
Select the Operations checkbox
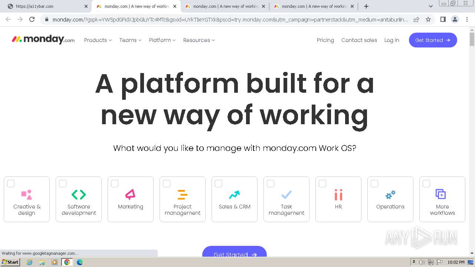[374, 184]
